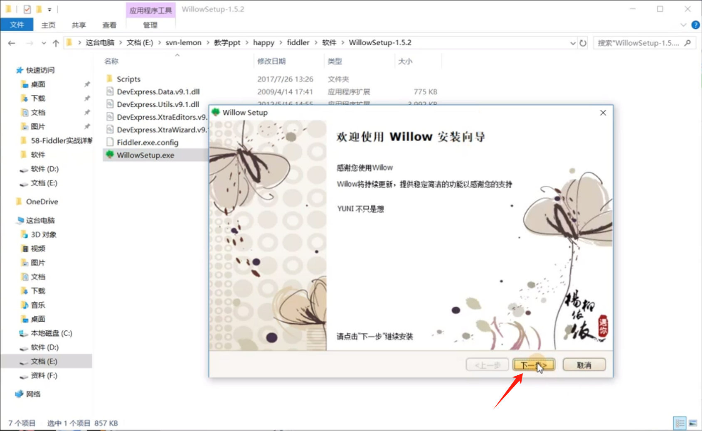Click 文档 (E:) in the address breadcrumb
This screenshot has height=431, width=702.
(x=140, y=42)
